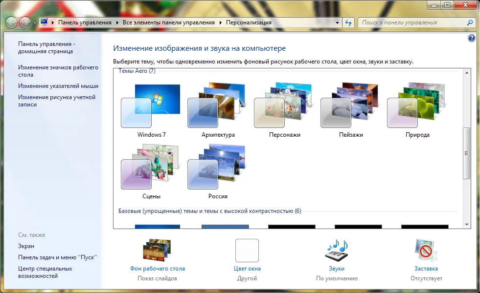This screenshot has height=293, width=480.
Task: Click the back navigation arrow button
Action: [x=11, y=22]
